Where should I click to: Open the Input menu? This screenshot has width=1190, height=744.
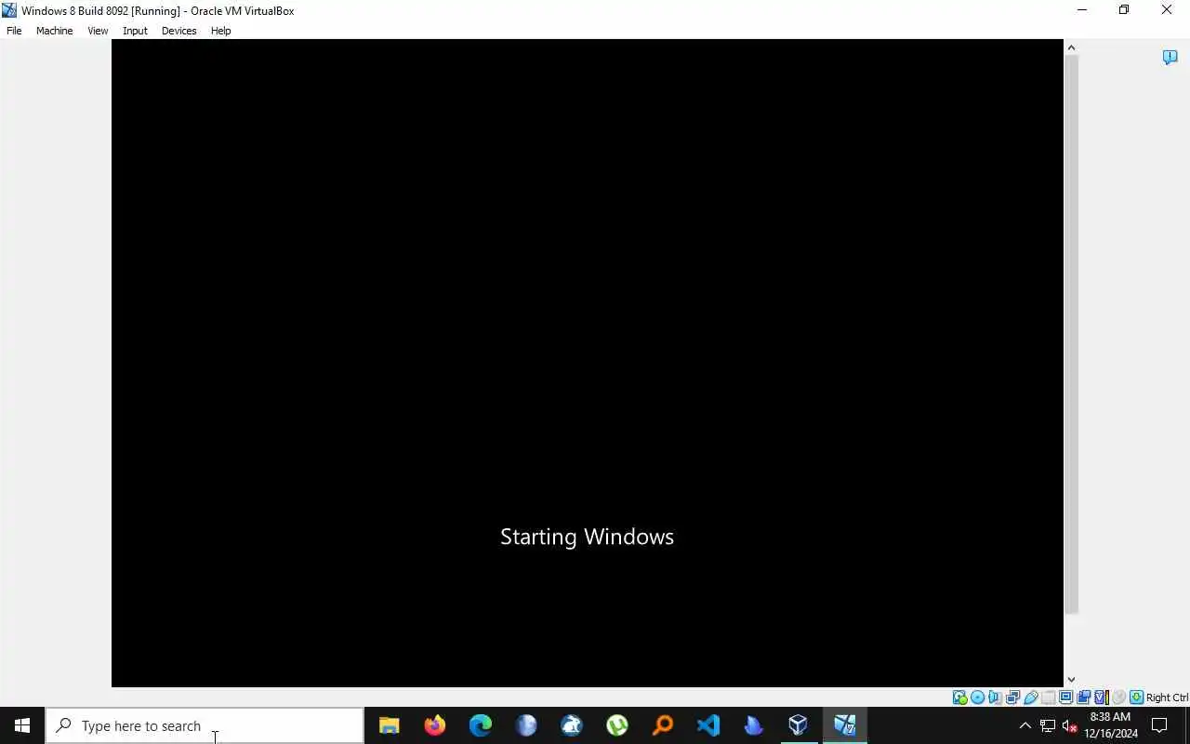tap(135, 31)
